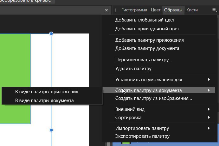This screenshot has width=219, height=146.
Task: Close the panel with the X button
Action: coord(106,10)
